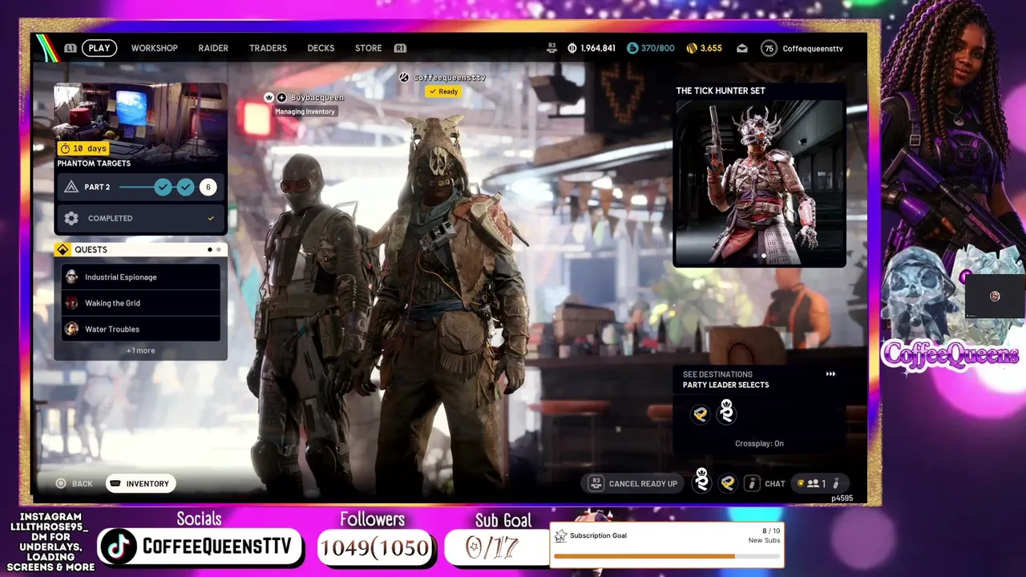
Task: Click the blue token icon beside 370/800
Action: [632, 48]
